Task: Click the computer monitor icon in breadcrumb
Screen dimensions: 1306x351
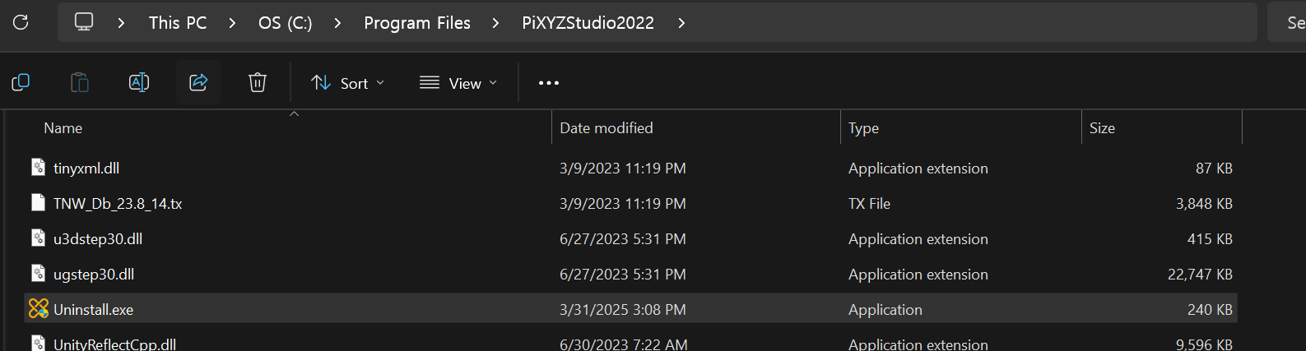Action: 84,22
